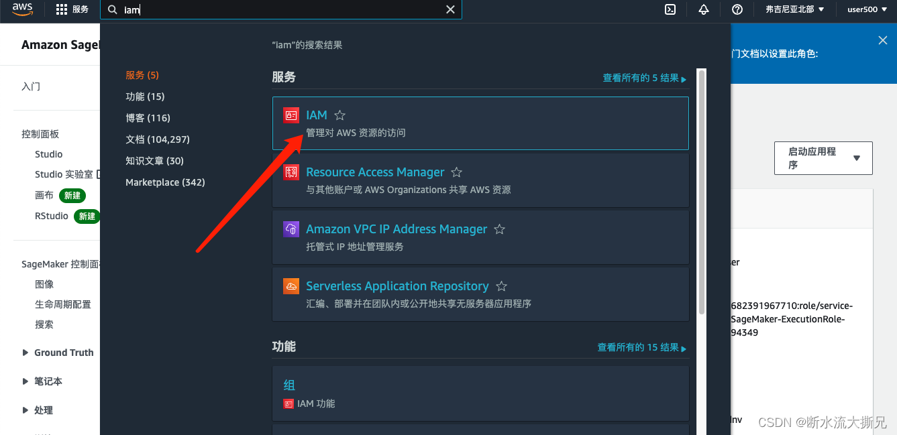Click the Amazon VPC IP Address Manager icon
The image size is (897, 435).
pos(291,229)
